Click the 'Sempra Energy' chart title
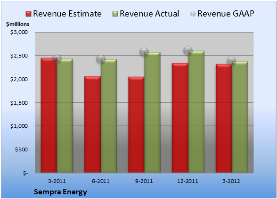 (60, 192)
